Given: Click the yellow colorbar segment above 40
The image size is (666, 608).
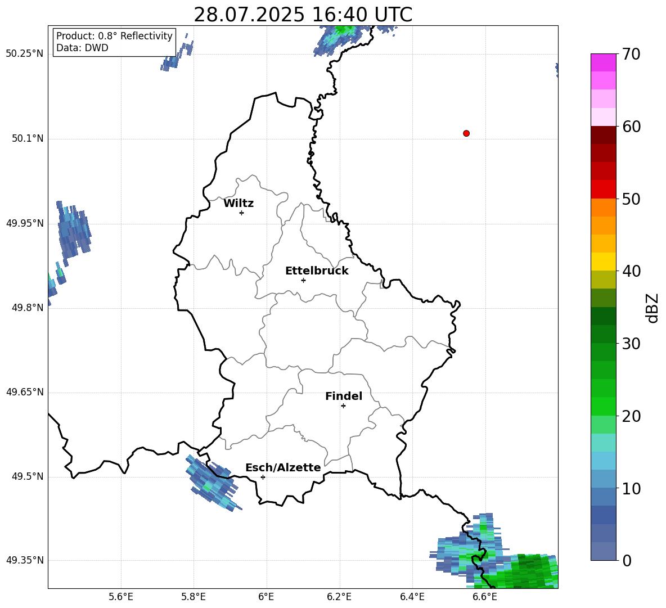Looking at the screenshot, I should click(x=603, y=262).
